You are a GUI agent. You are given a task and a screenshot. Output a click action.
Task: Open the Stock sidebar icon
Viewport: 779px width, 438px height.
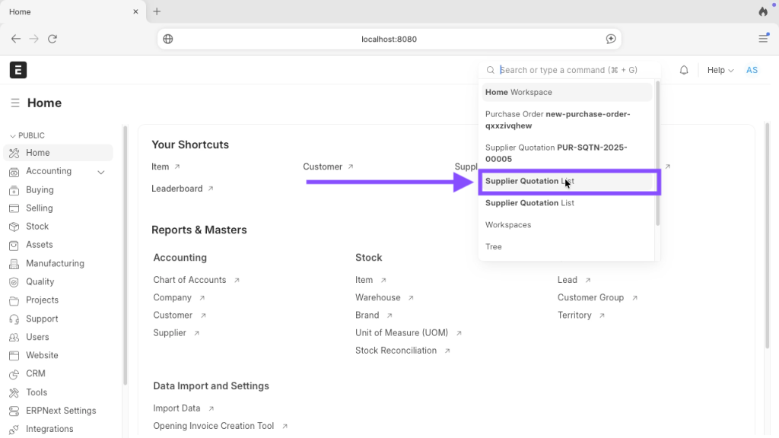click(14, 227)
